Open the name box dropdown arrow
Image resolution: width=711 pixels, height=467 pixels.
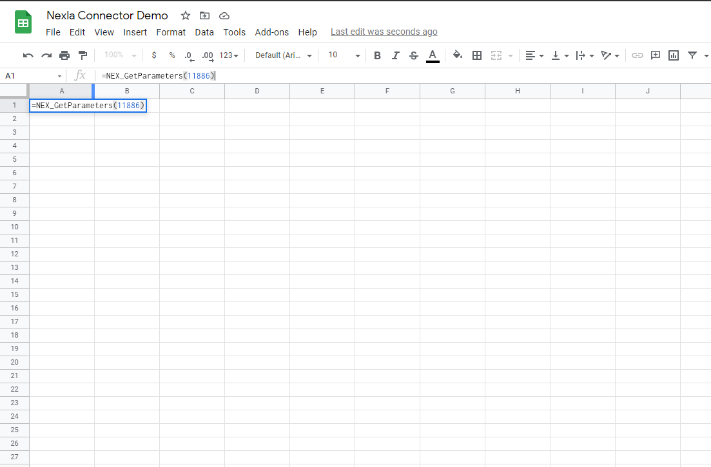click(x=59, y=76)
